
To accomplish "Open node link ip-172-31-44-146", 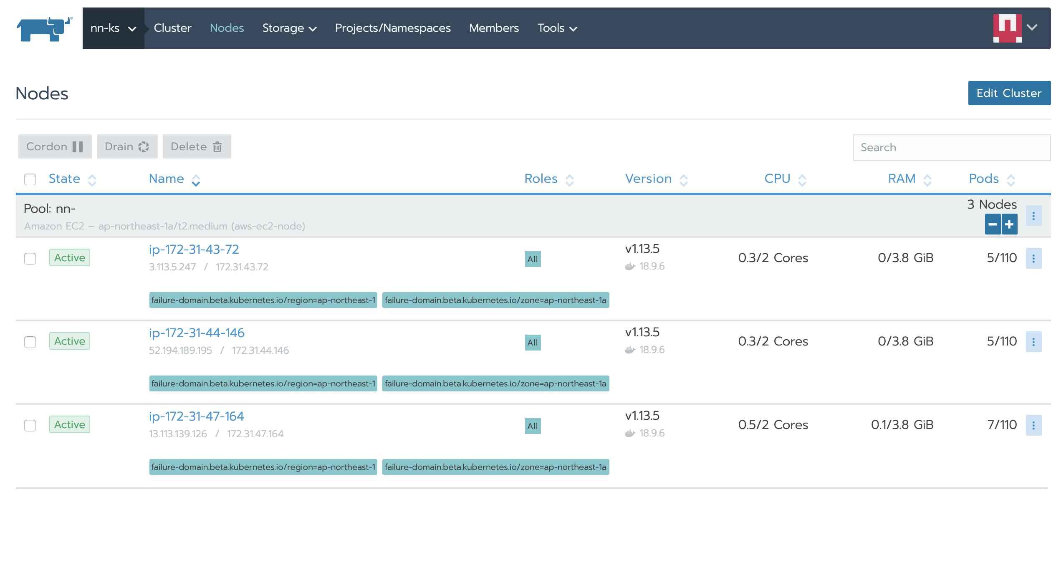I will [x=197, y=333].
